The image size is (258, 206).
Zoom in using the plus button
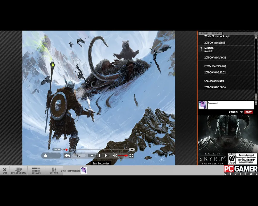click(132, 149)
